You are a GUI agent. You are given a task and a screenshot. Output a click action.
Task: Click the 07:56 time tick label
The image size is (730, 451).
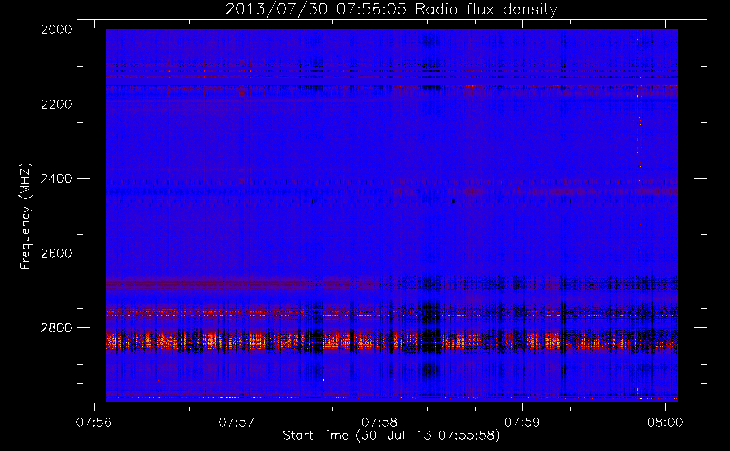tap(94, 422)
